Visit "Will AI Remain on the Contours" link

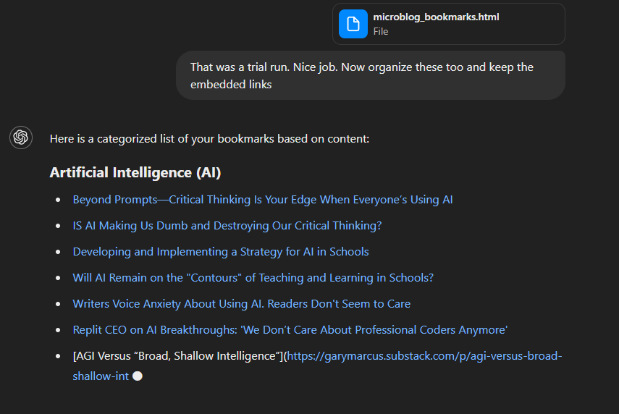coord(253,278)
